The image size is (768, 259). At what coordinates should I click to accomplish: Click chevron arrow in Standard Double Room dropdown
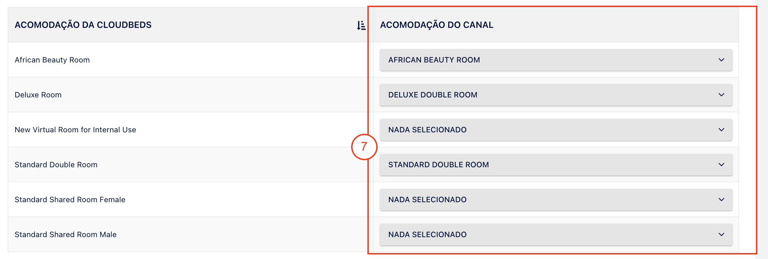coord(721,165)
